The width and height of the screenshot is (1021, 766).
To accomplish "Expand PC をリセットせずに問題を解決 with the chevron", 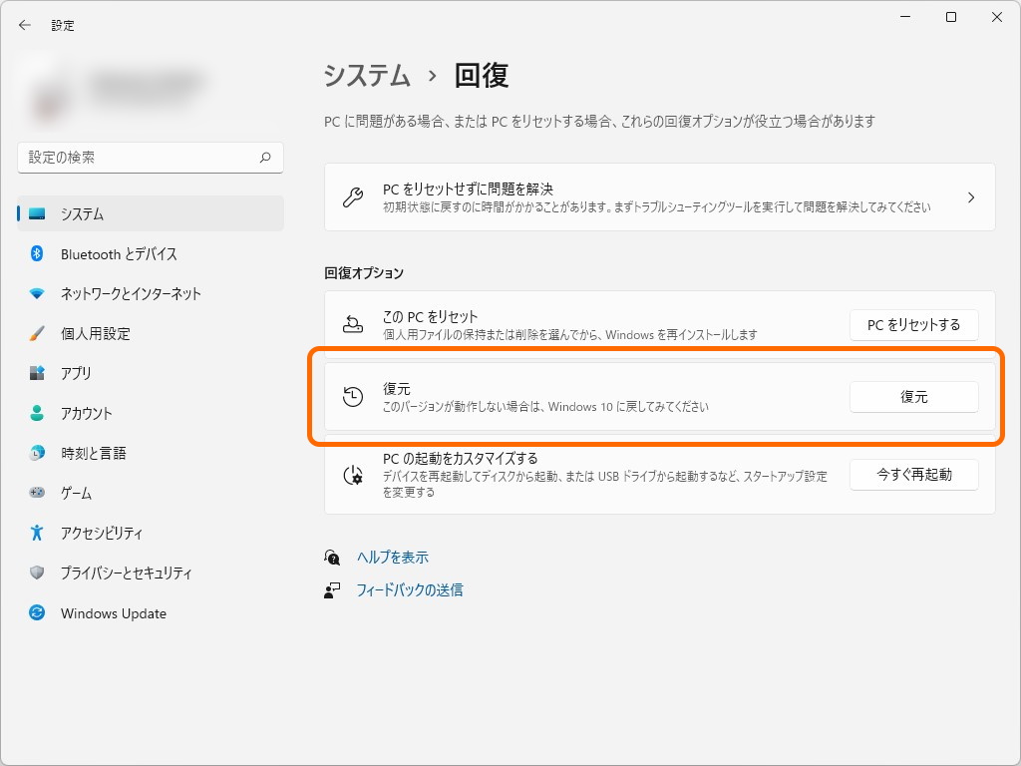I will [x=970, y=196].
